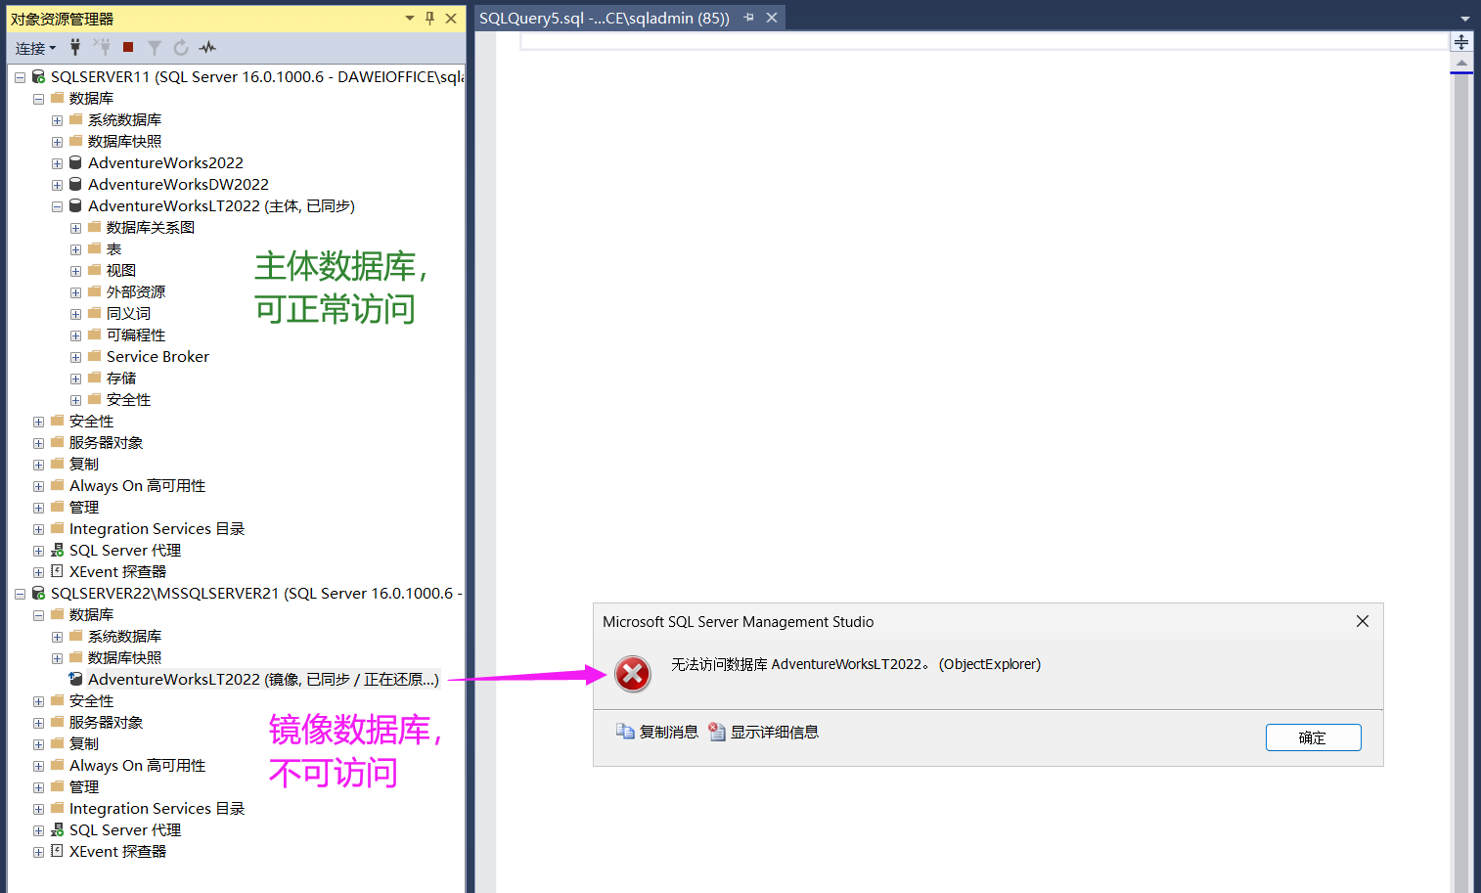Expand 系统数据库 under SQLSERVER11
Screen dimensions: 1481x893
pyautogui.click(x=57, y=120)
